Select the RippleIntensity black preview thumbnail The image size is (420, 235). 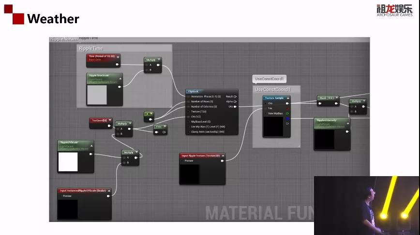coord(324,139)
